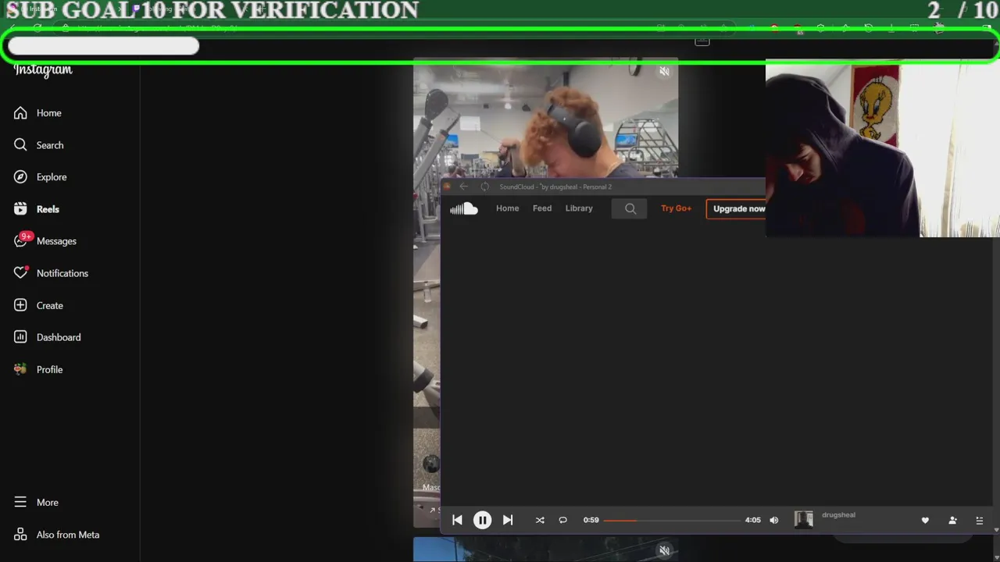This screenshot has height=562, width=1000.
Task: Click the SoundCloud search field
Action: (630, 208)
